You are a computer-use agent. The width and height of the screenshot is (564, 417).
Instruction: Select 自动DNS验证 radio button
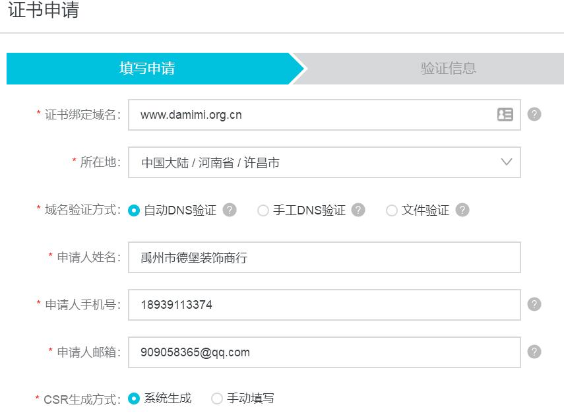pyautogui.click(x=134, y=210)
